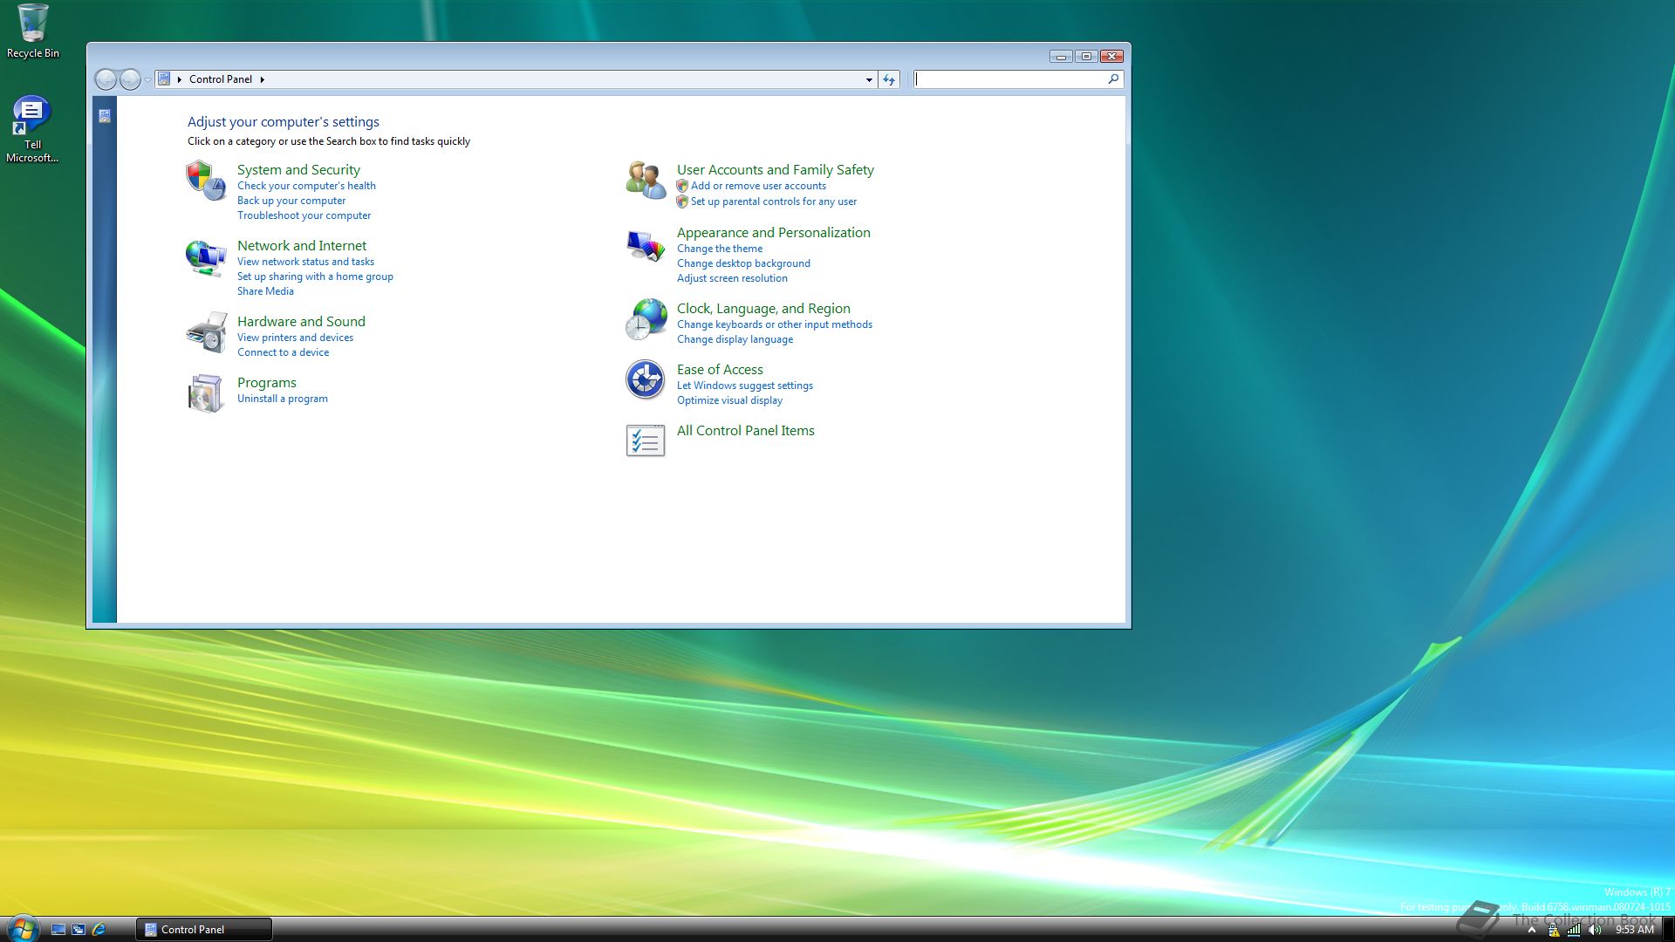
Task: Open the System and Security shield icon
Action: point(206,180)
